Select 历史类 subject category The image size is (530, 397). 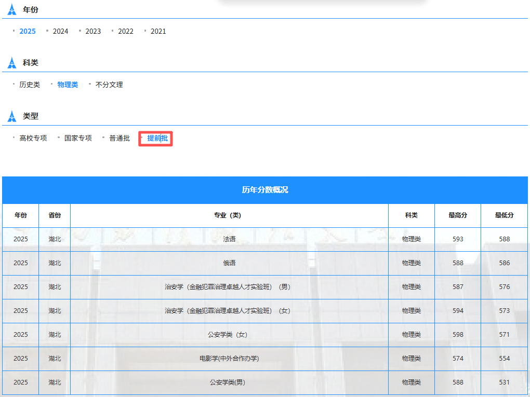[30, 85]
